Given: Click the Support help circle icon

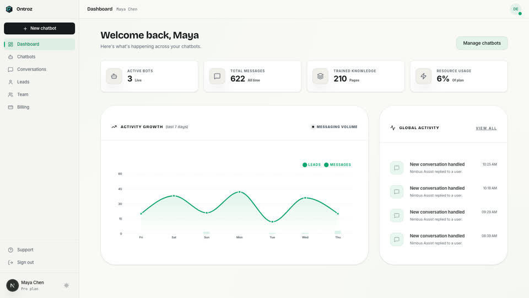Looking at the screenshot, I should (x=10, y=250).
